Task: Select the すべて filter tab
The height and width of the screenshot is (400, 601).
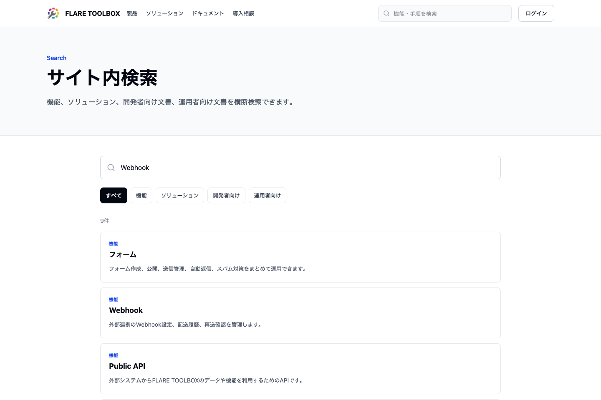Action: tap(114, 195)
